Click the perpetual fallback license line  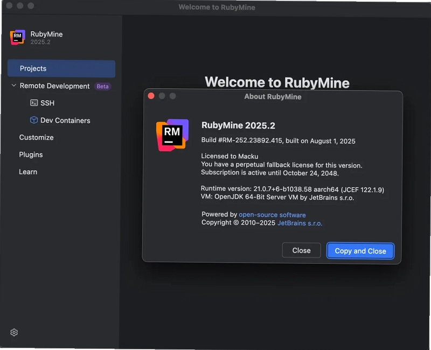[x=281, y=165]
